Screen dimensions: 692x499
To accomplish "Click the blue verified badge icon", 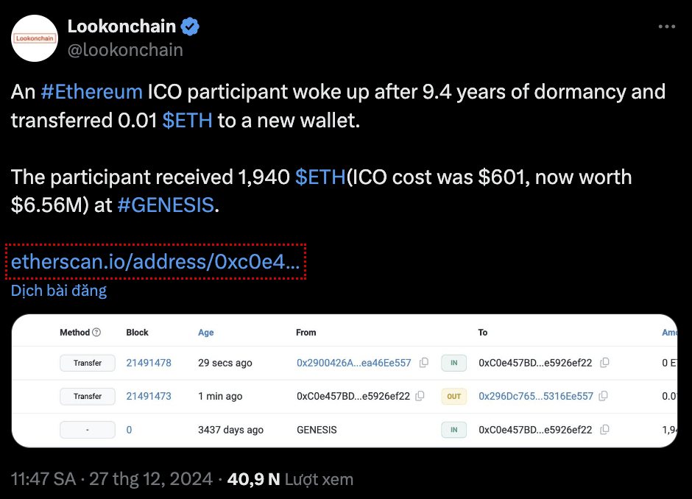I will pyautogui.click(x=190, y=27).
